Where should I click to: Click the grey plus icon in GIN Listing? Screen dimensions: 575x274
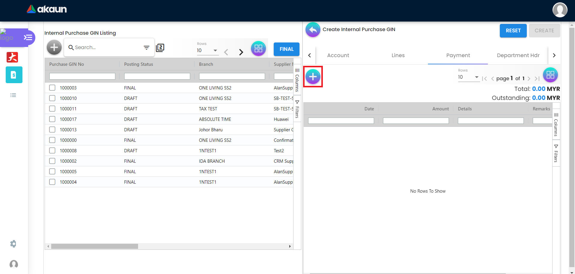(x=54, y=47)
